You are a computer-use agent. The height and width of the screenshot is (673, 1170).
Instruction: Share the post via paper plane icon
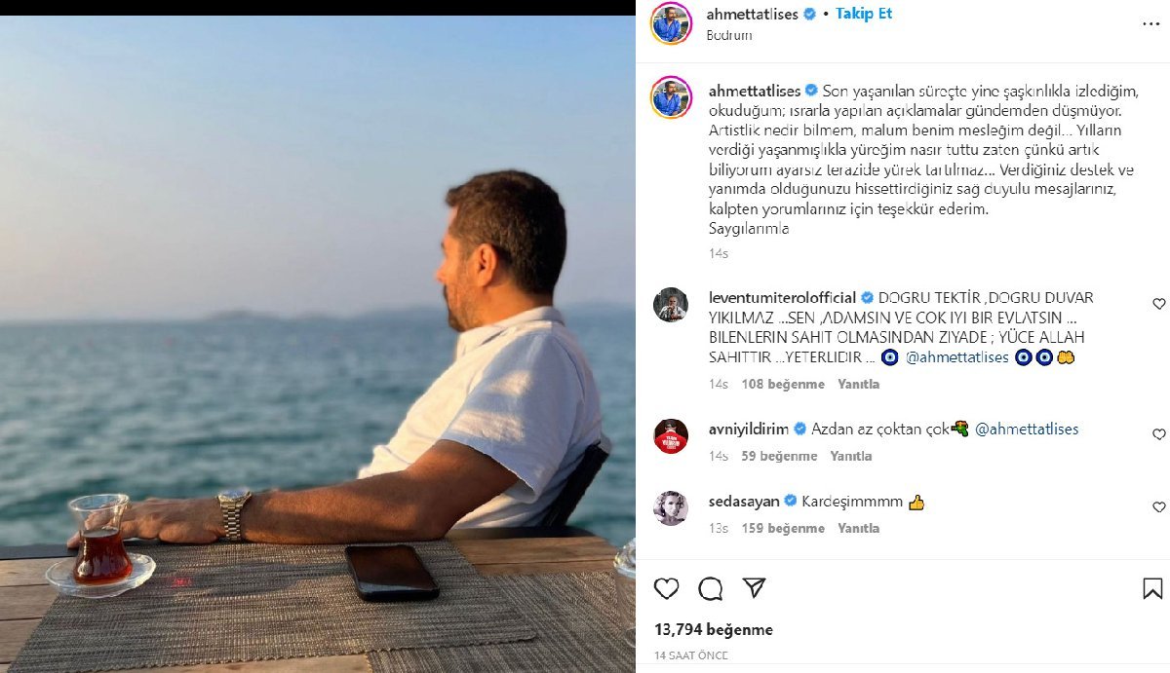(754, 587)
